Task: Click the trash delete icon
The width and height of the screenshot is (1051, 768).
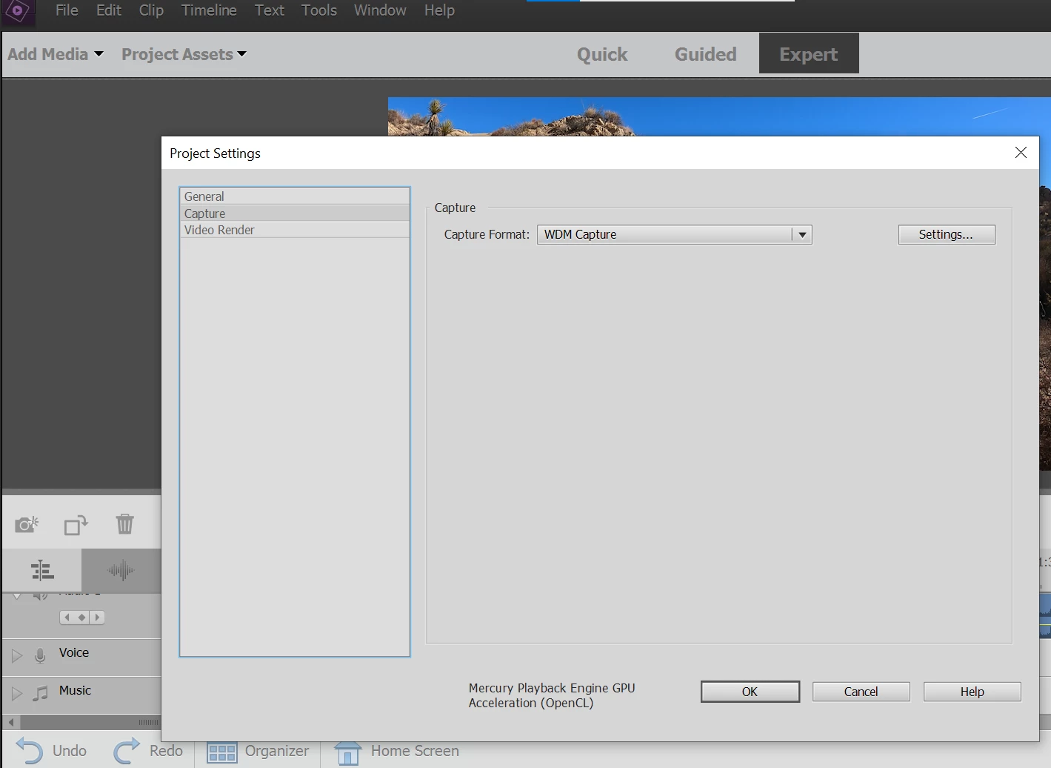Action: click(125, 524)
